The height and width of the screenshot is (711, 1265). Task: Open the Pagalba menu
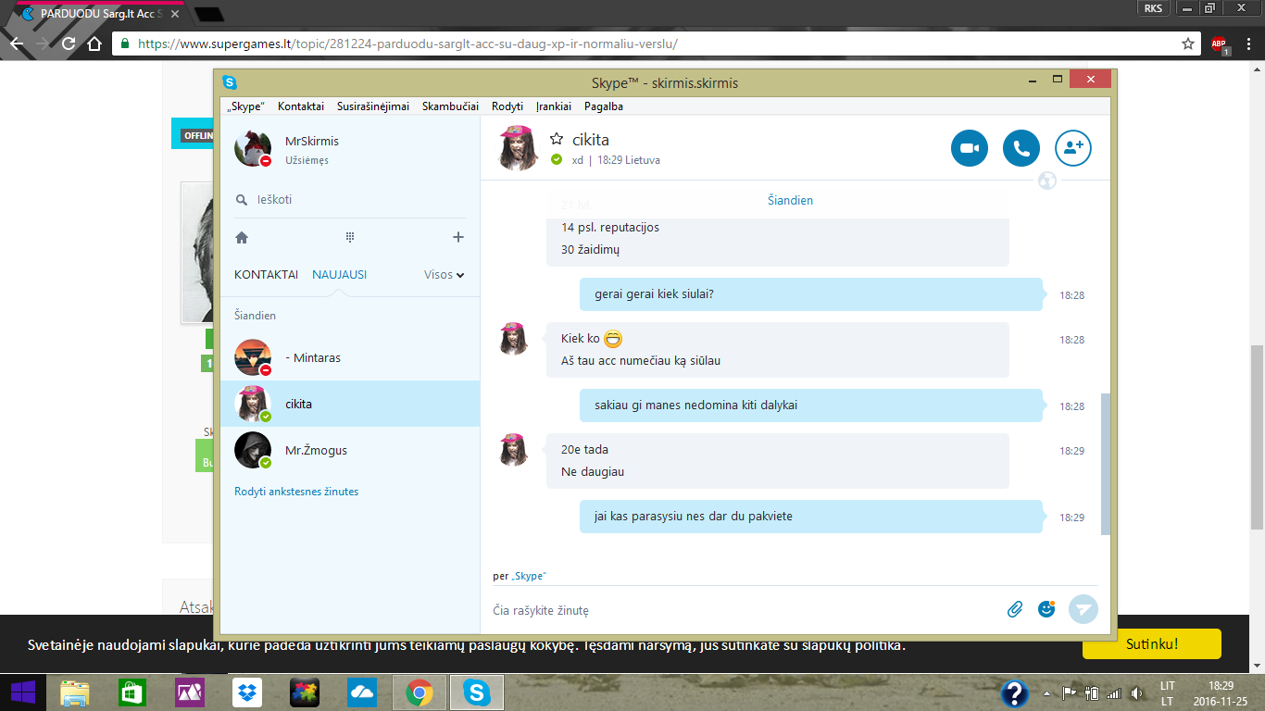[604, 106]
